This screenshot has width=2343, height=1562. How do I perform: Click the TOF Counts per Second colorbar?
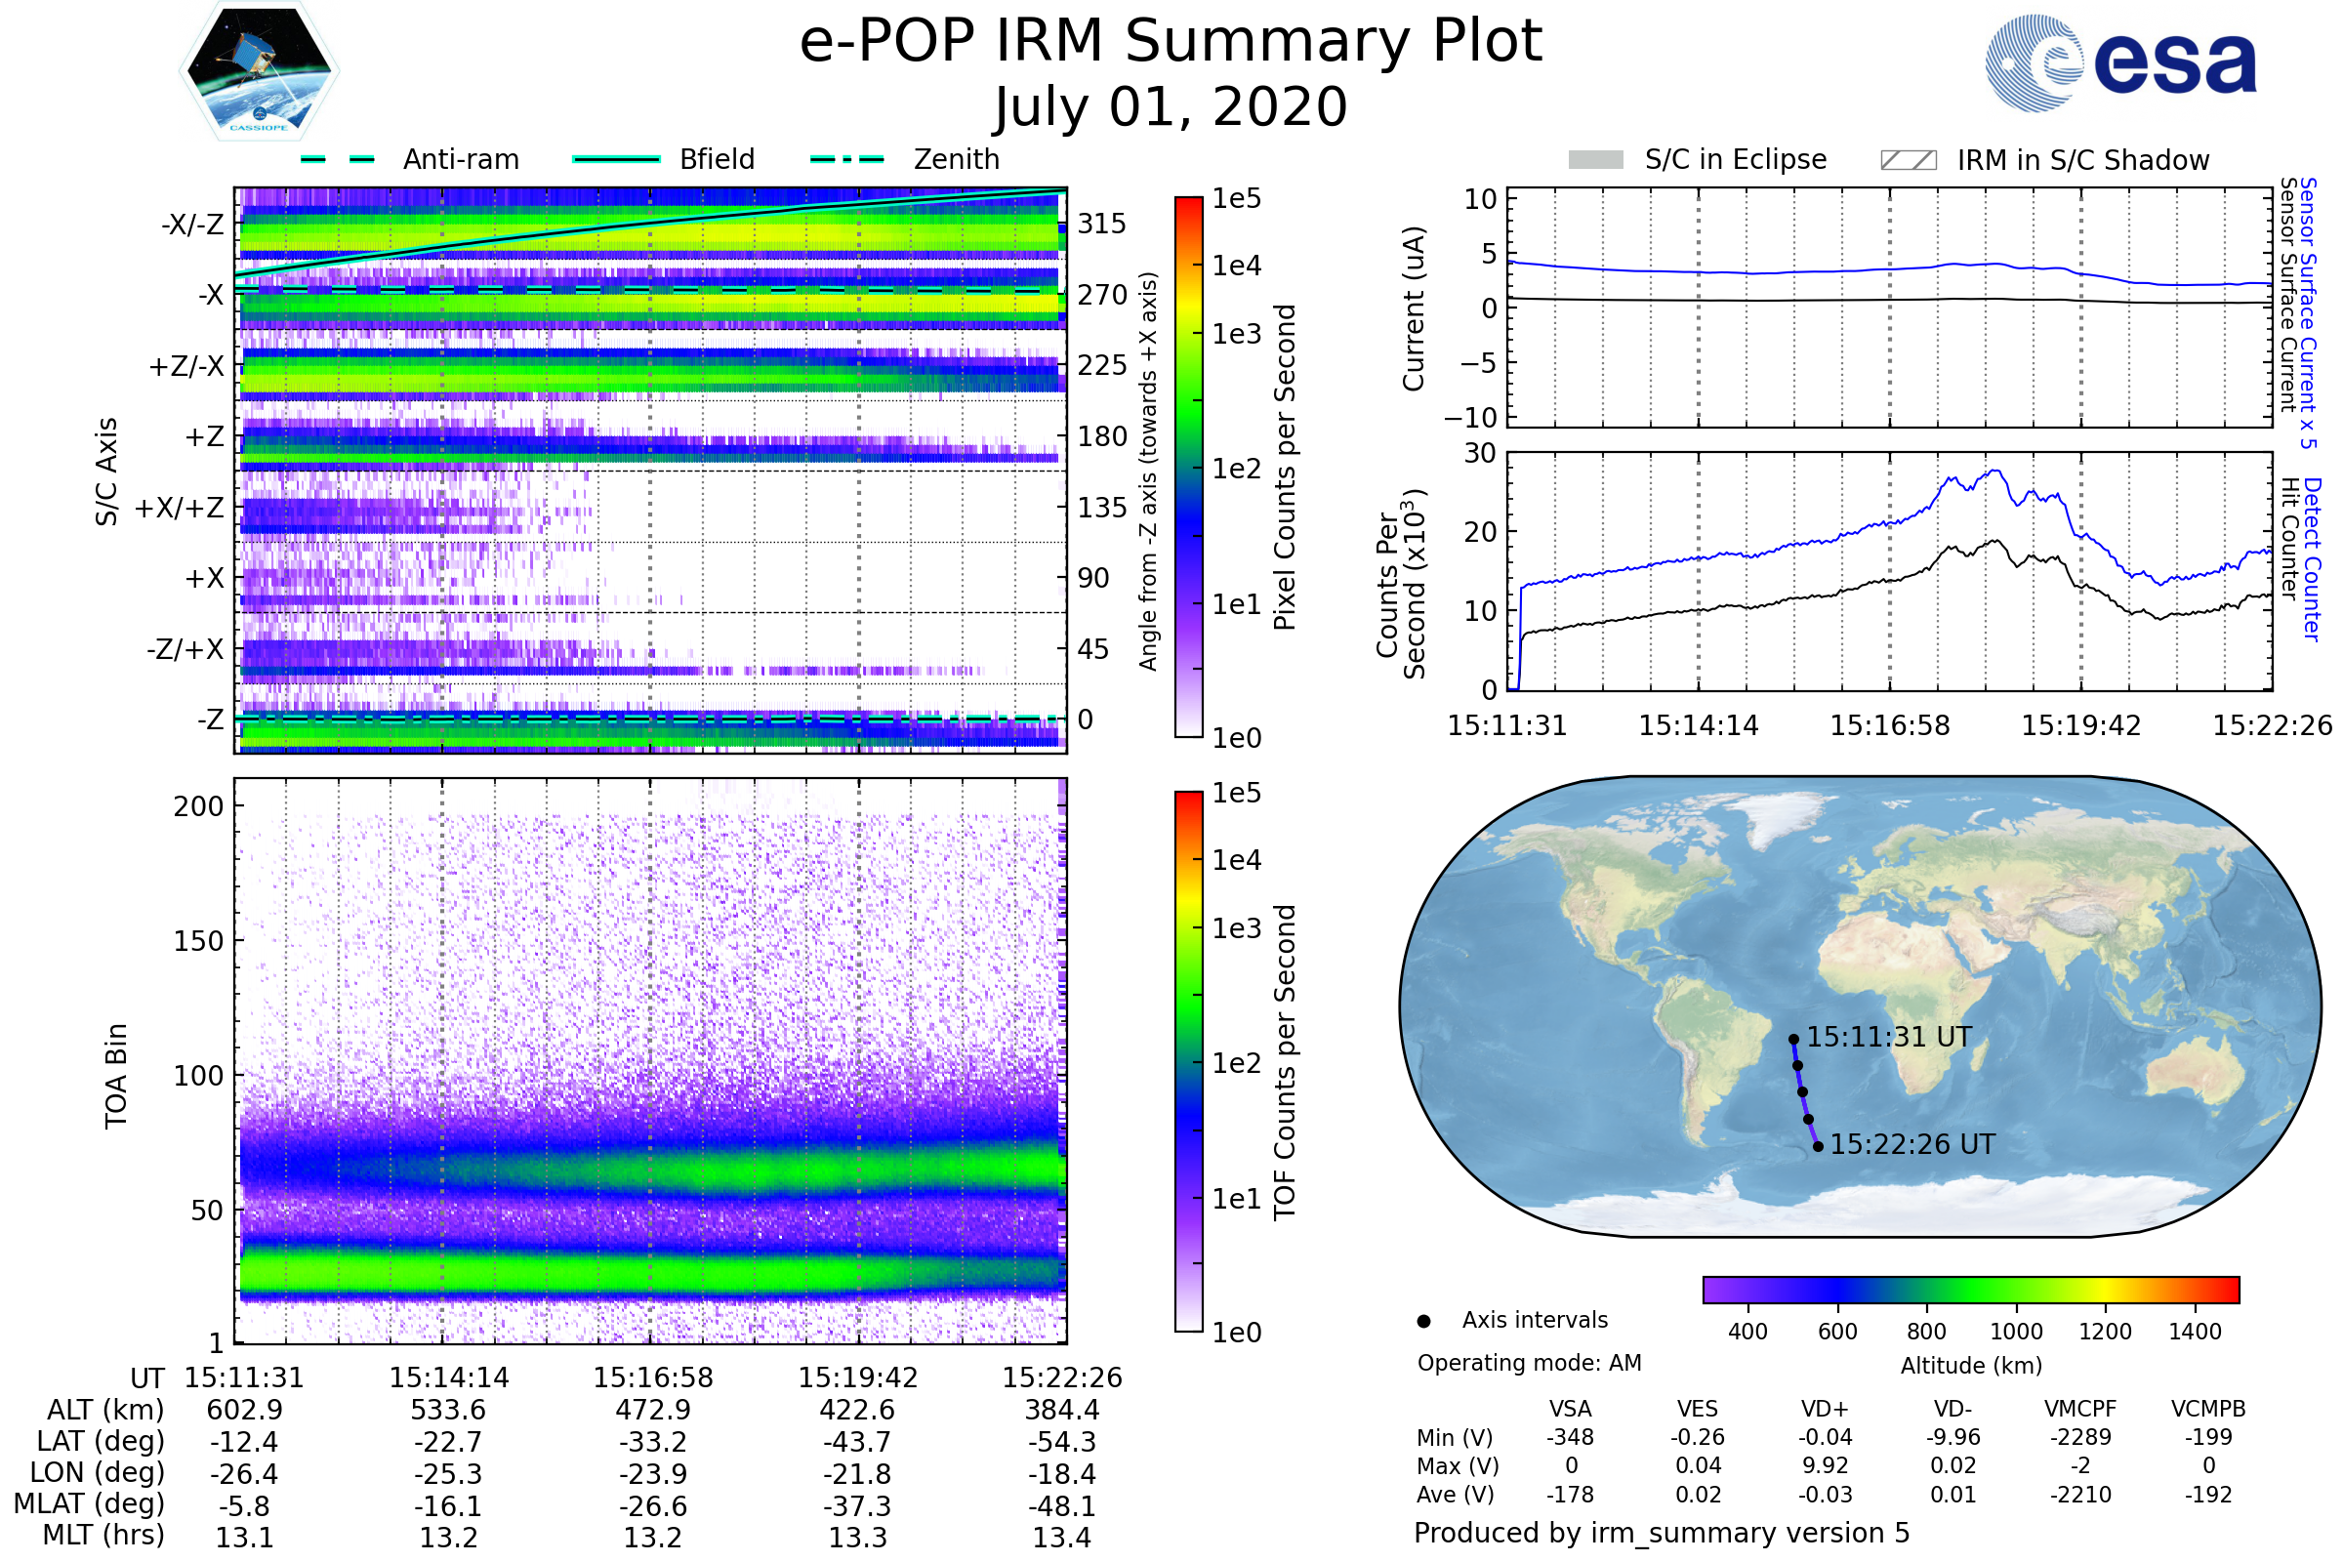click(1188, 1061)
